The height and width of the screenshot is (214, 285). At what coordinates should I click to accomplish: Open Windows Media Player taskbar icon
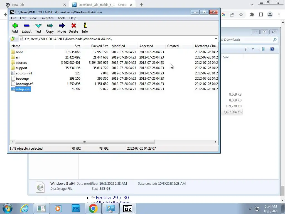[58, 208]
